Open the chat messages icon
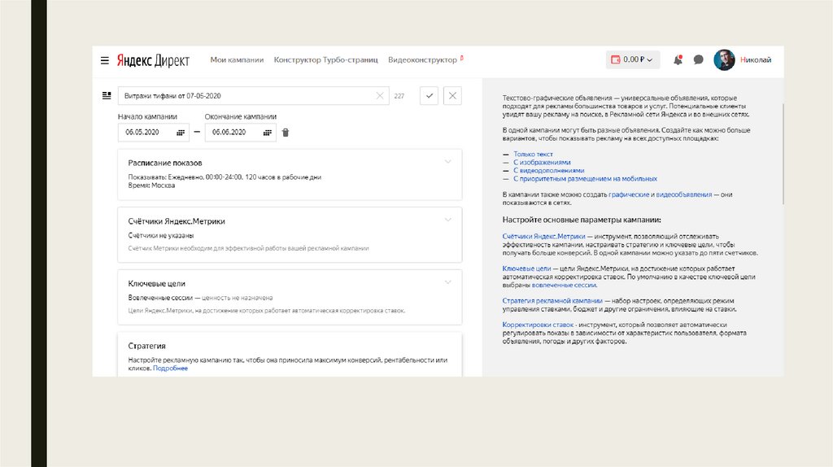This screenshot has height=467, width=833. [x=699, y=59]
